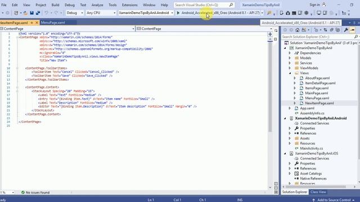Open Properties wrench icon in Solution Explorer
The height and width of the screenshot is (202, 360).
(x=346, y=30)
